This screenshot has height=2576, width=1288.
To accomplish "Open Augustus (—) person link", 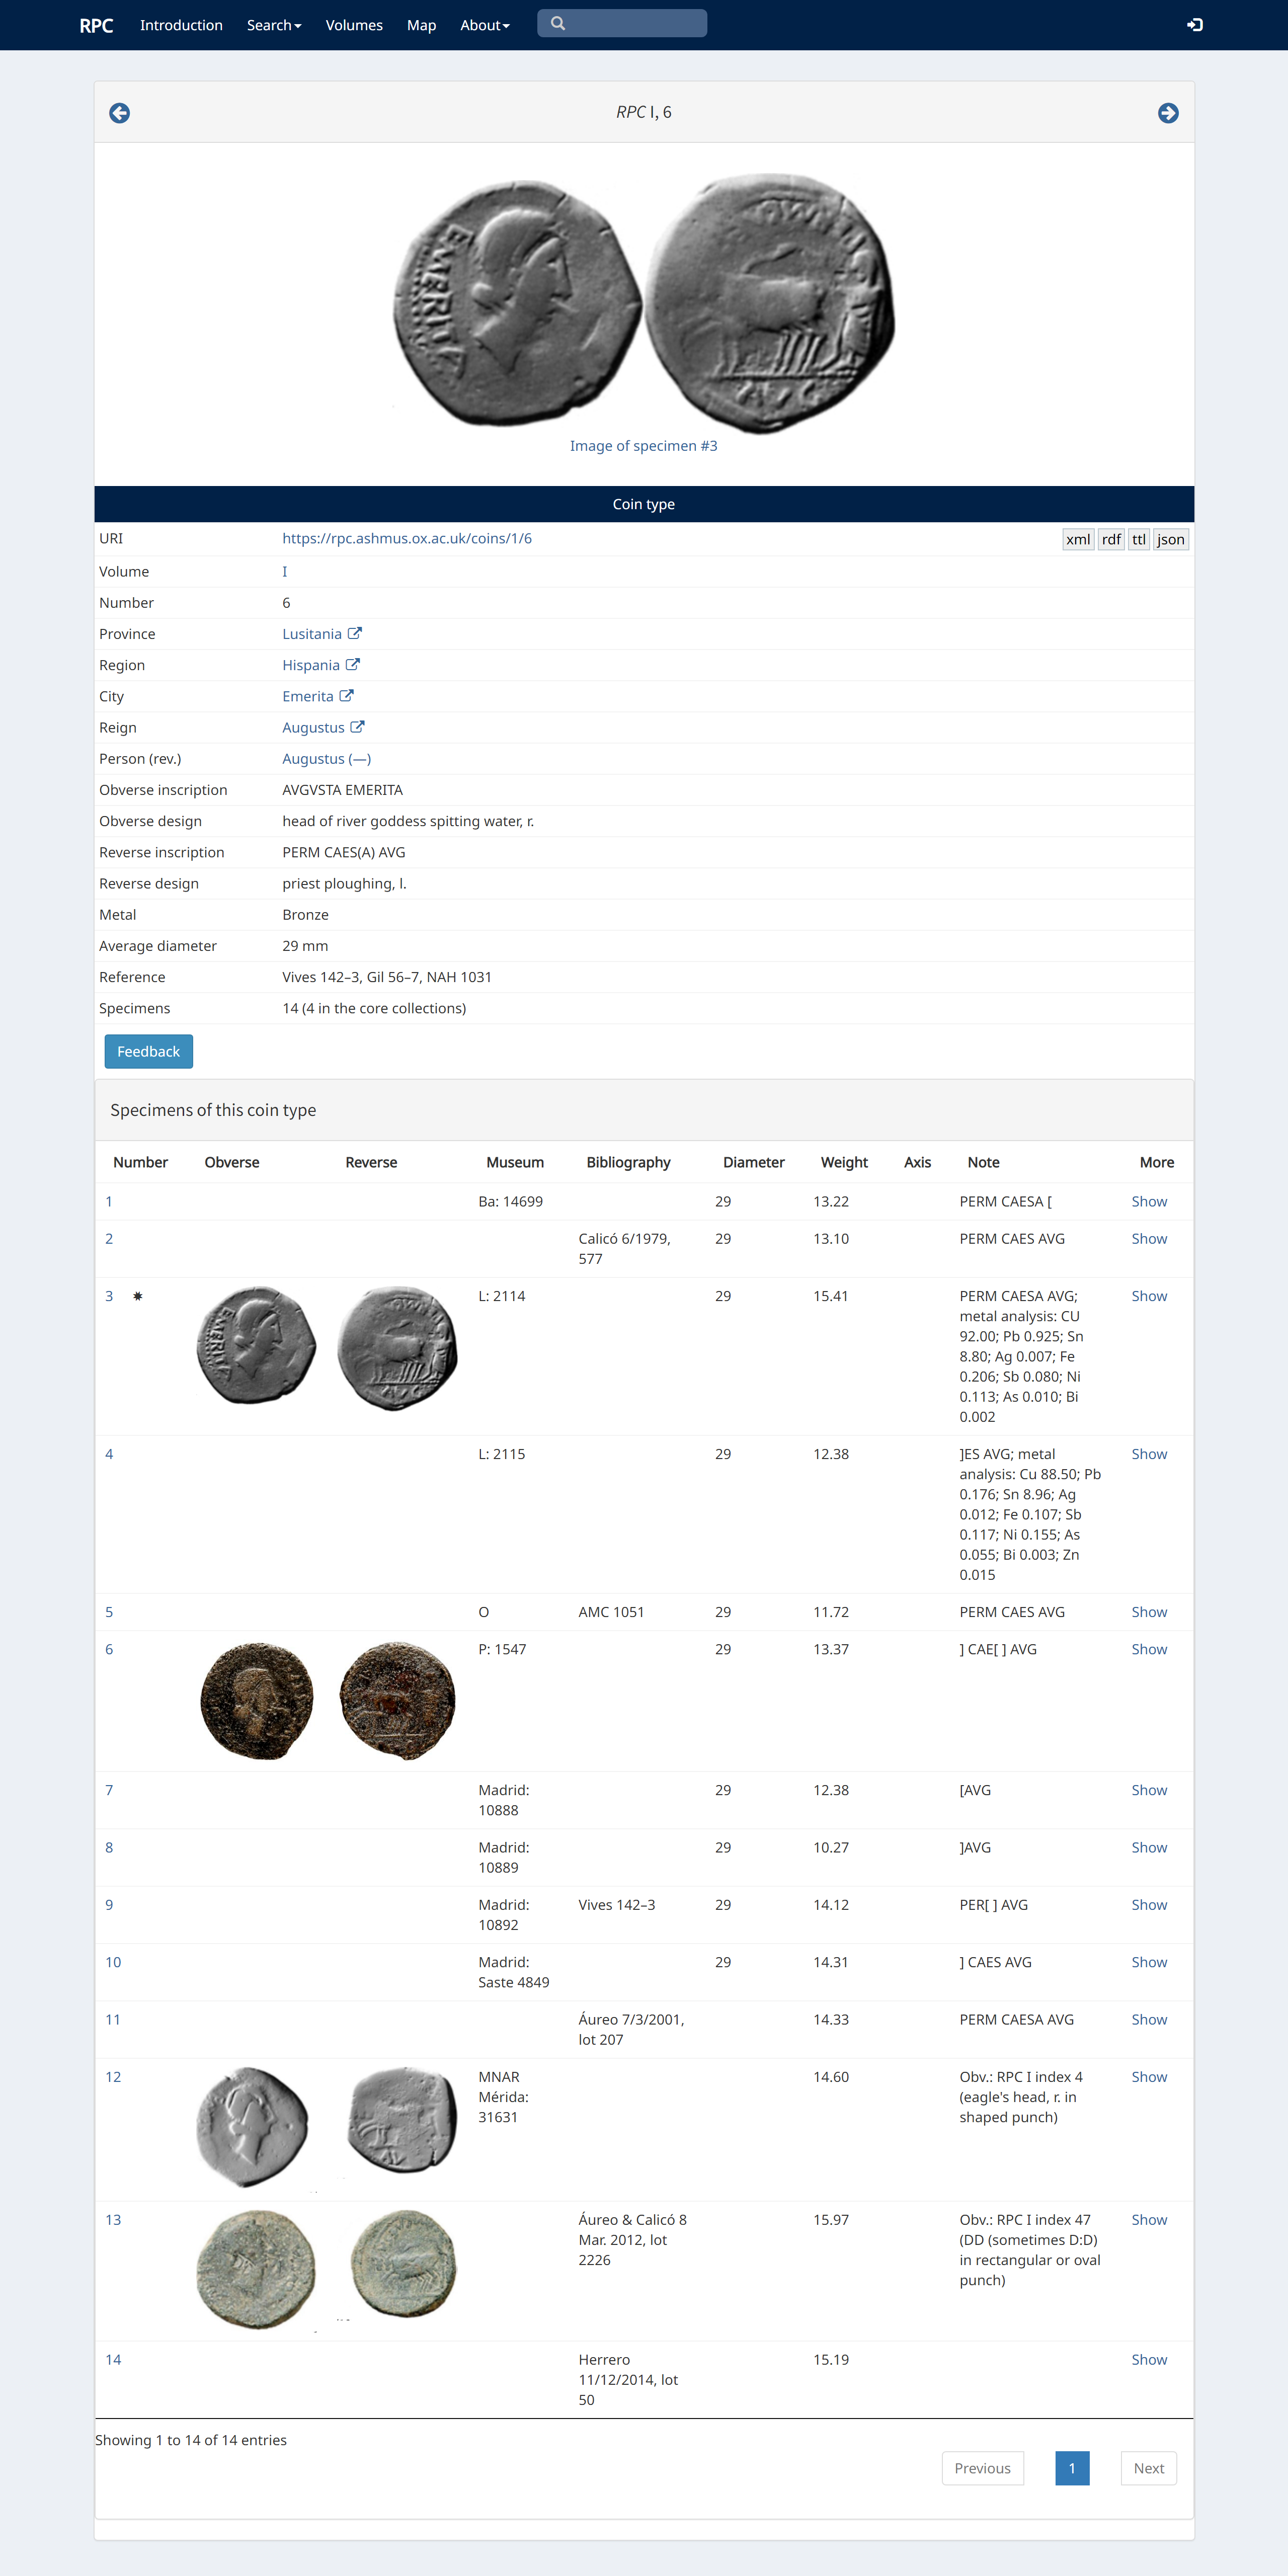I will 327,758.
